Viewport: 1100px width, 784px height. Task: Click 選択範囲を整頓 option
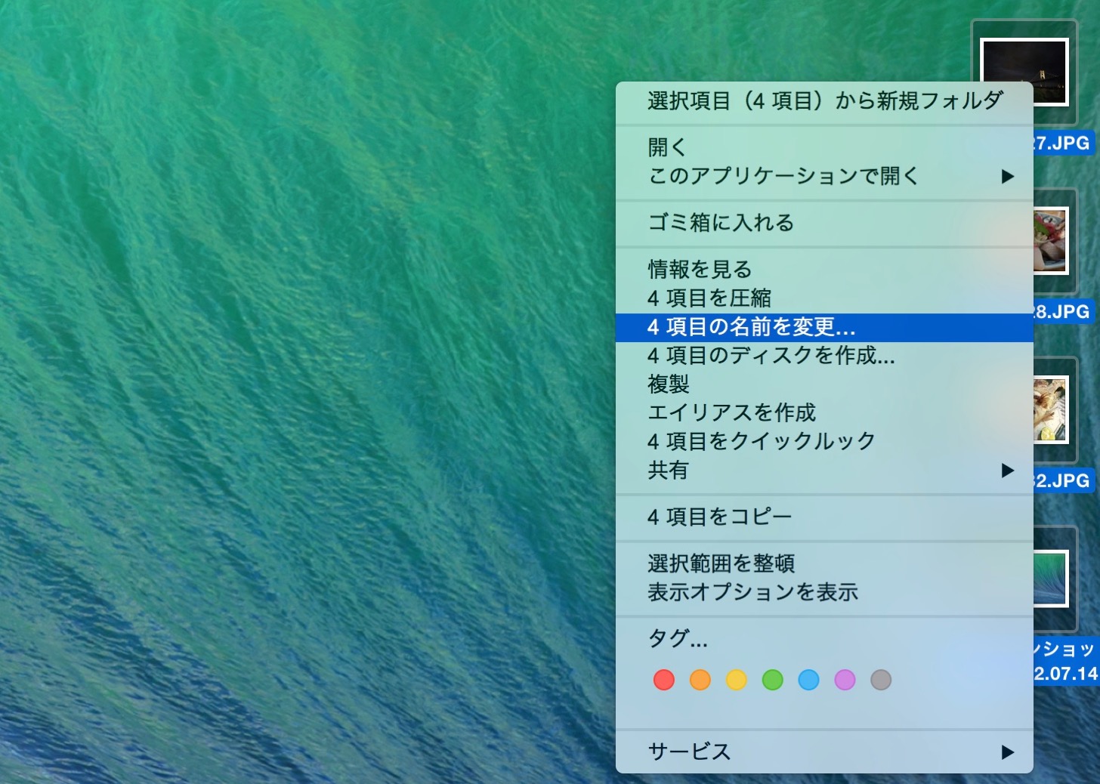[824, 563]
